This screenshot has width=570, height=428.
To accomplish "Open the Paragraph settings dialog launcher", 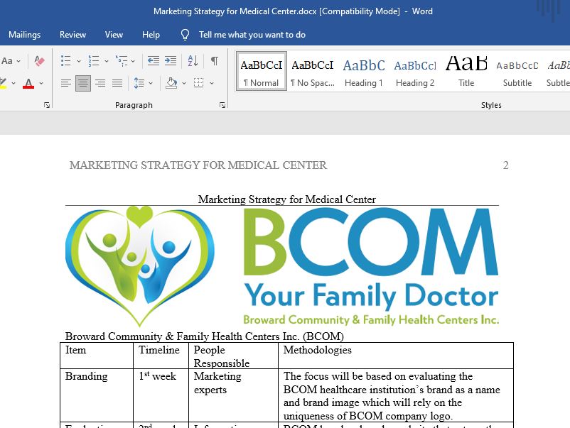I will pyautogui.click(x=222, y=105).
